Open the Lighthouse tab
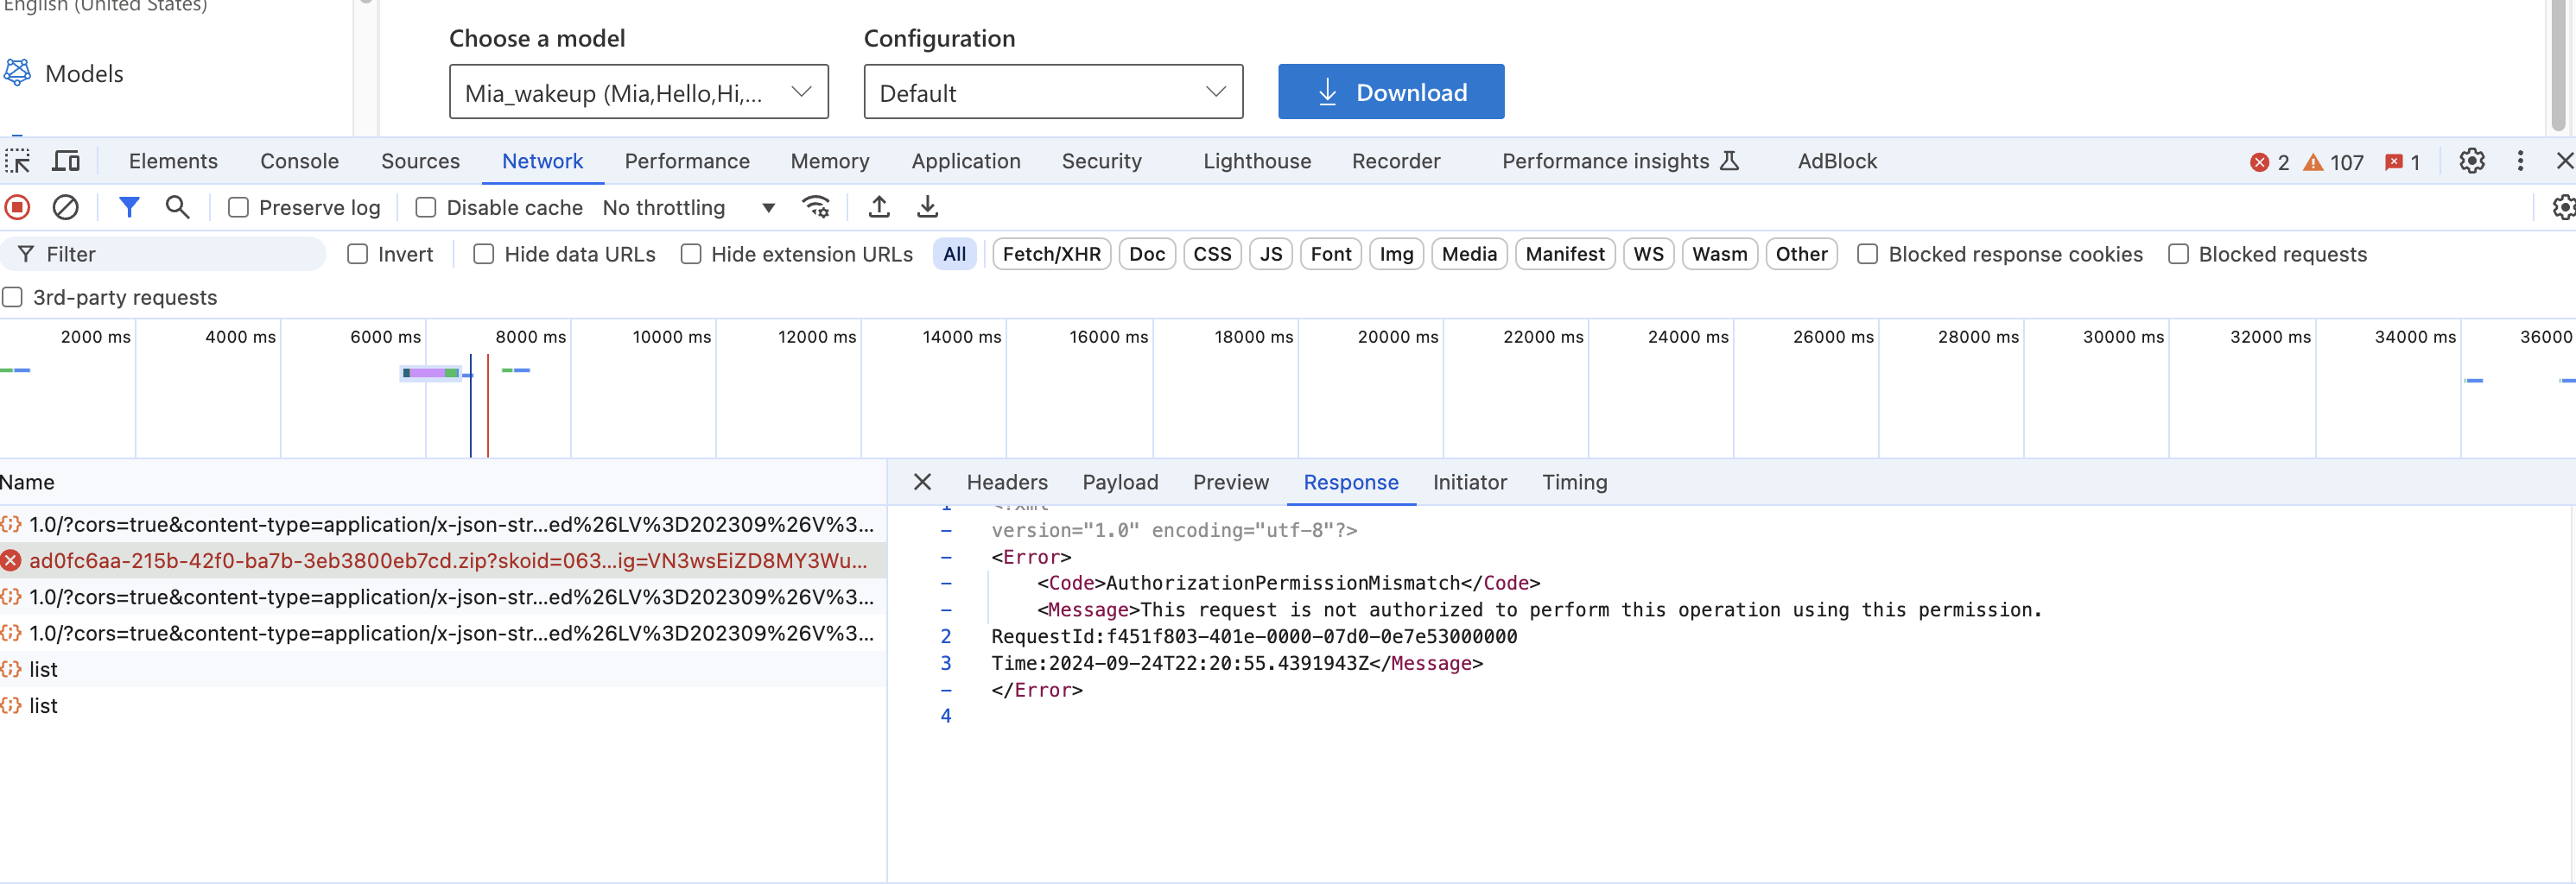The image size is (2576, 884). (1257, 161)
